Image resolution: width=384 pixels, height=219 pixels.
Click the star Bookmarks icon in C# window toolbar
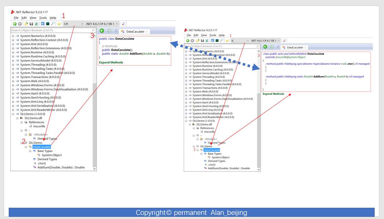tap(59, 24)
